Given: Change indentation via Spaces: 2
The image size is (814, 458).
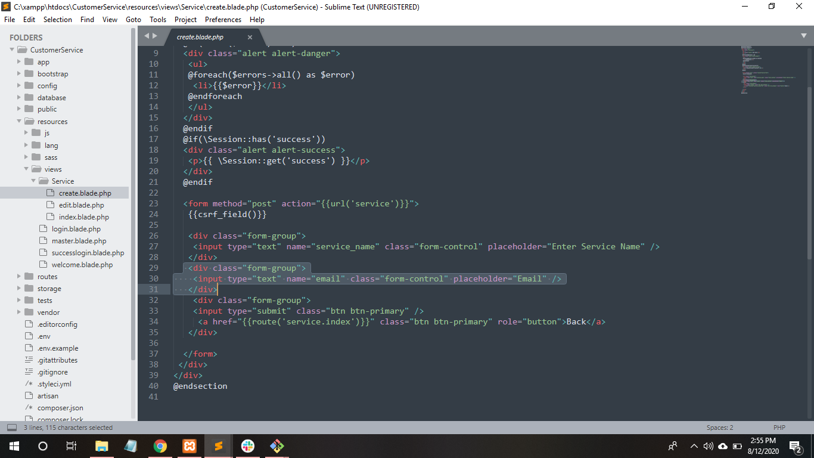Looking at the screenshot, I should 720,428.
